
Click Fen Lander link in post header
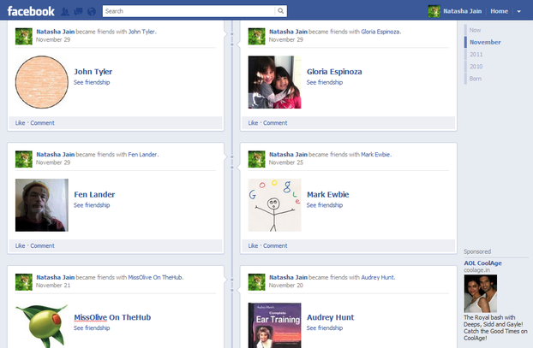point(143,154)
